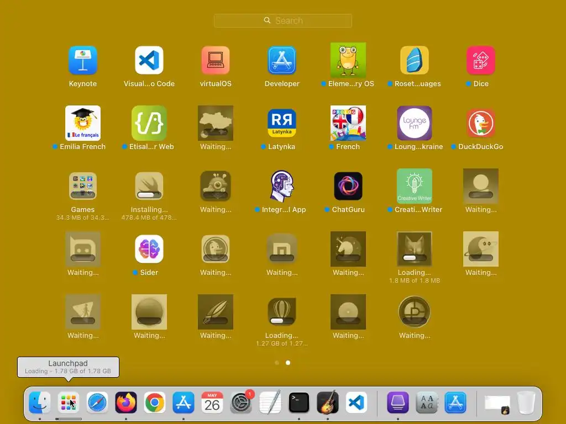The height and width of the screenshot is (424, 566).
Task: Open Safari from the Dock
Action: [x=97, y=402]
